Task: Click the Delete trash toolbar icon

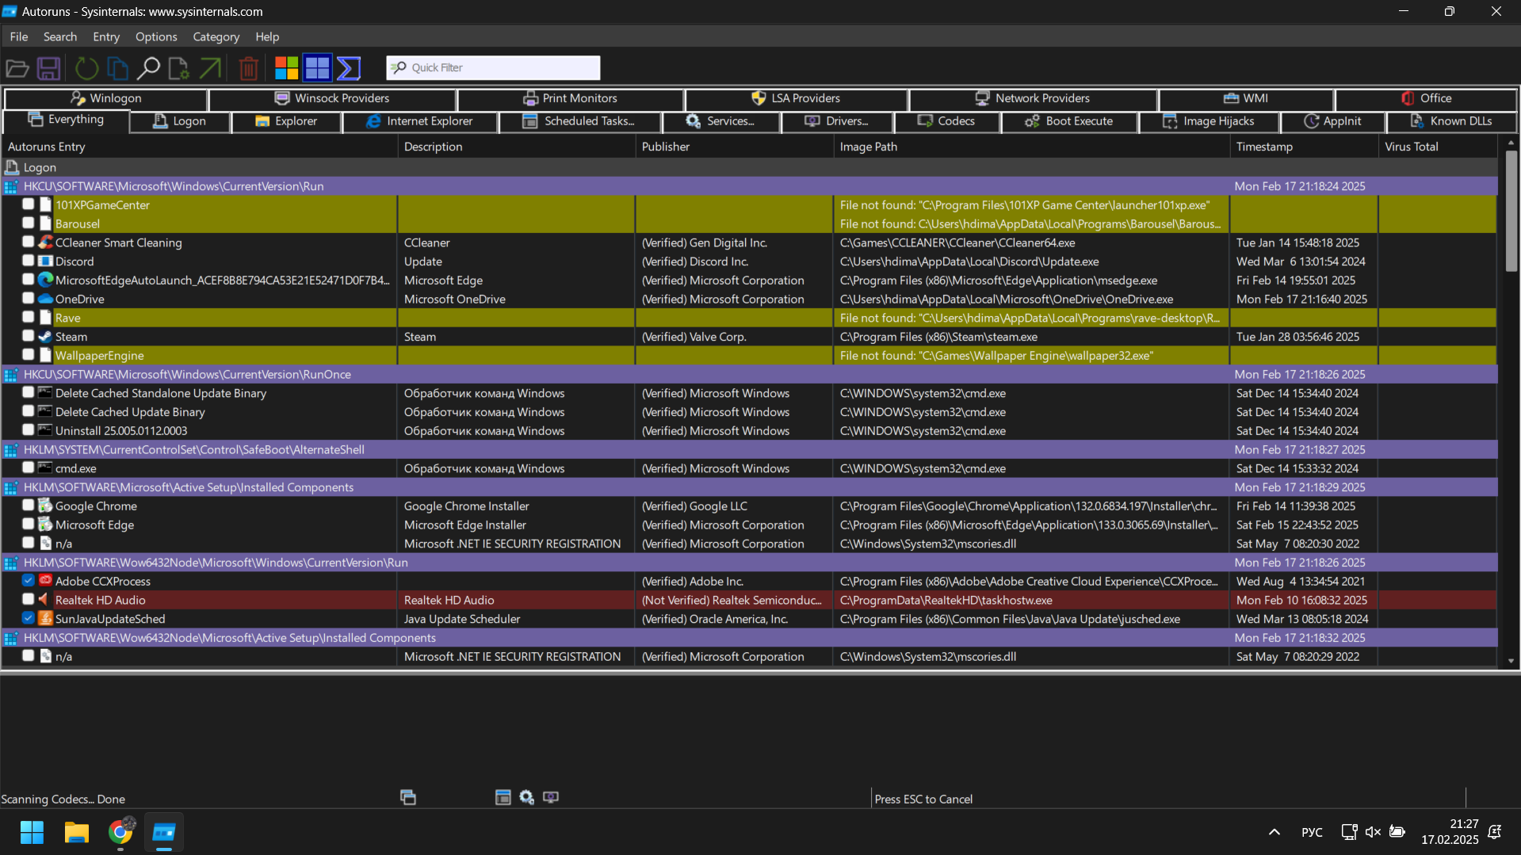Action: tap(248, 68)
